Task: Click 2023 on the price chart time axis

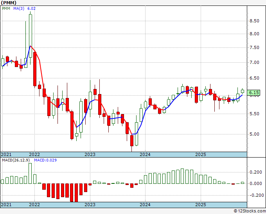Action: (x=90, y=154)
